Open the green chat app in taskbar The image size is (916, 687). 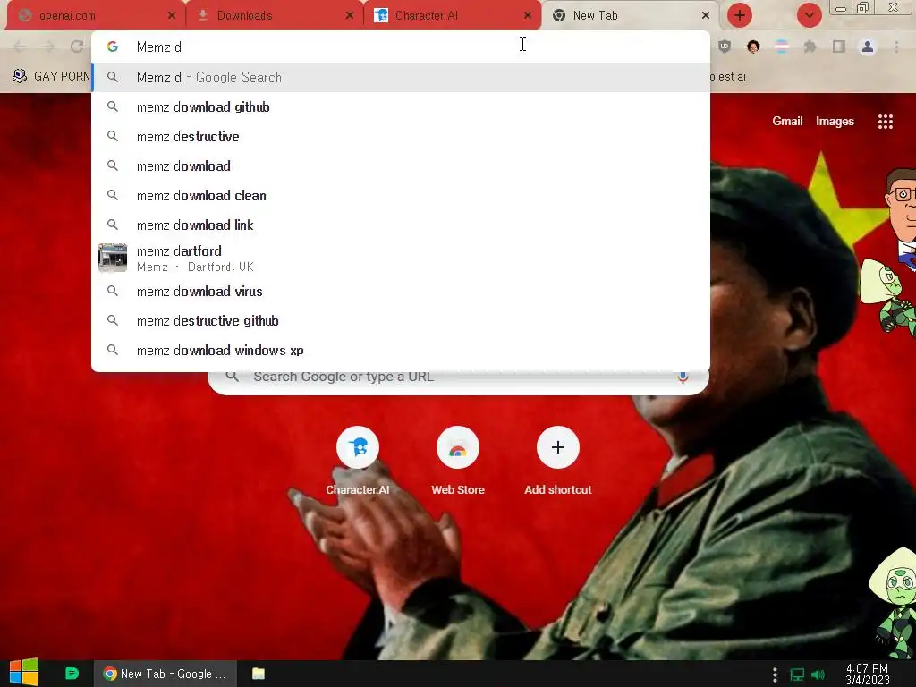pos(72,673)
